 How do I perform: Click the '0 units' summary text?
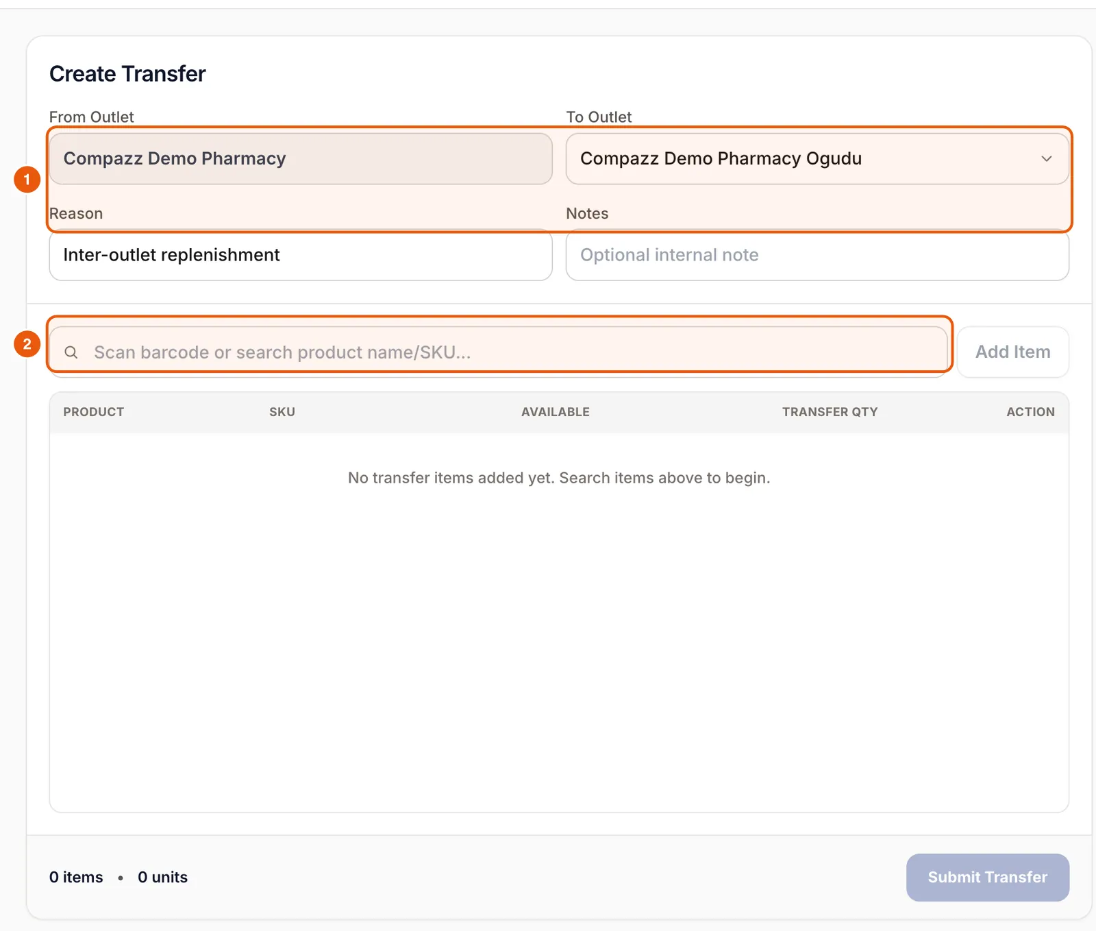(162, 877)
